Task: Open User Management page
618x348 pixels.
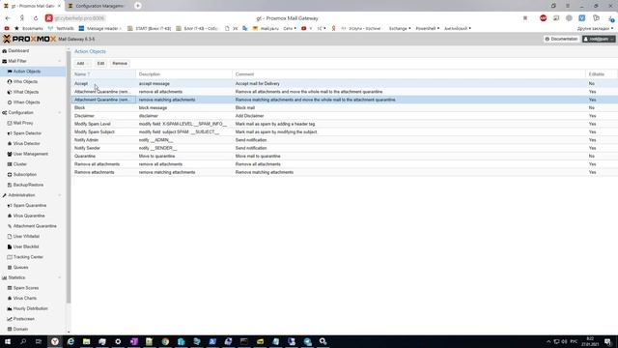Action: [x=30, y=154]
